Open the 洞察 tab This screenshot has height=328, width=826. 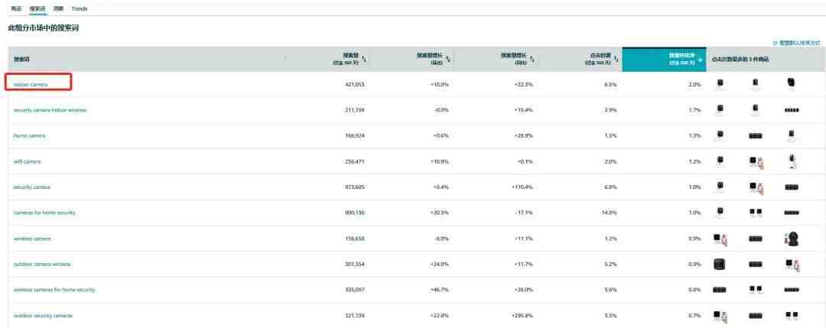(x=58, y=8)
